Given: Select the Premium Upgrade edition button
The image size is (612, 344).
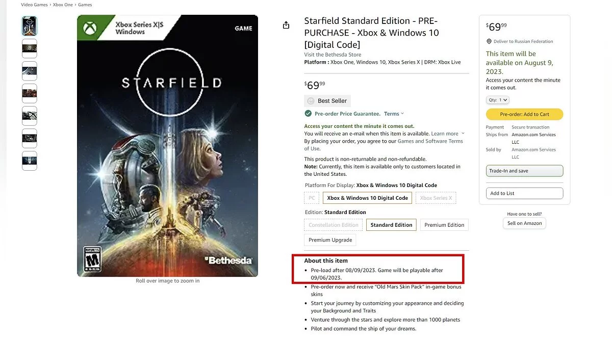Looking at the screenshot, I should (x=330, y=240).
